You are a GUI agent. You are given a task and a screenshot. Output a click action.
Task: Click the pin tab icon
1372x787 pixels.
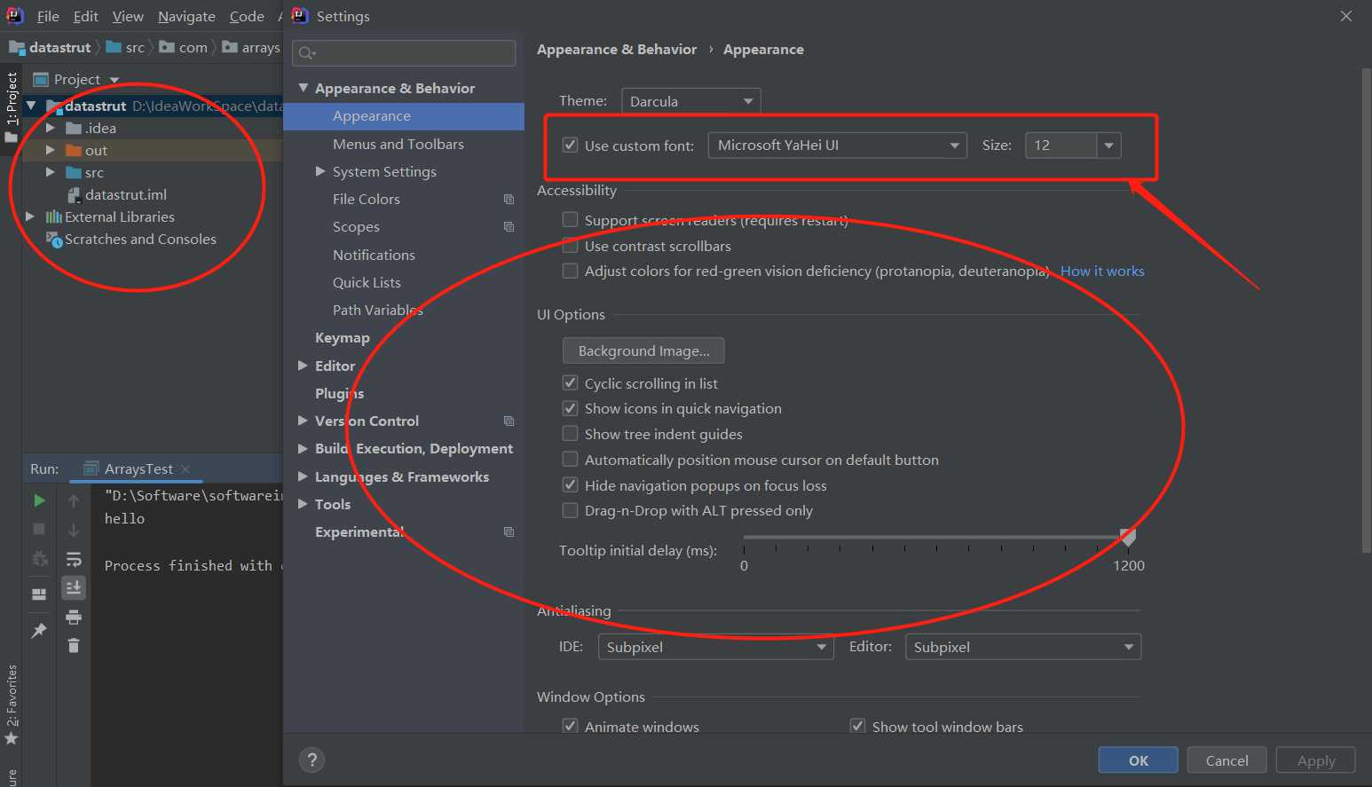point(39,631)
